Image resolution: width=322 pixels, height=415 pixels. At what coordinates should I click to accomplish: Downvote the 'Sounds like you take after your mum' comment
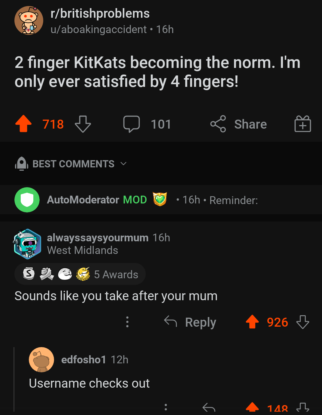click(x=303, y=322)
